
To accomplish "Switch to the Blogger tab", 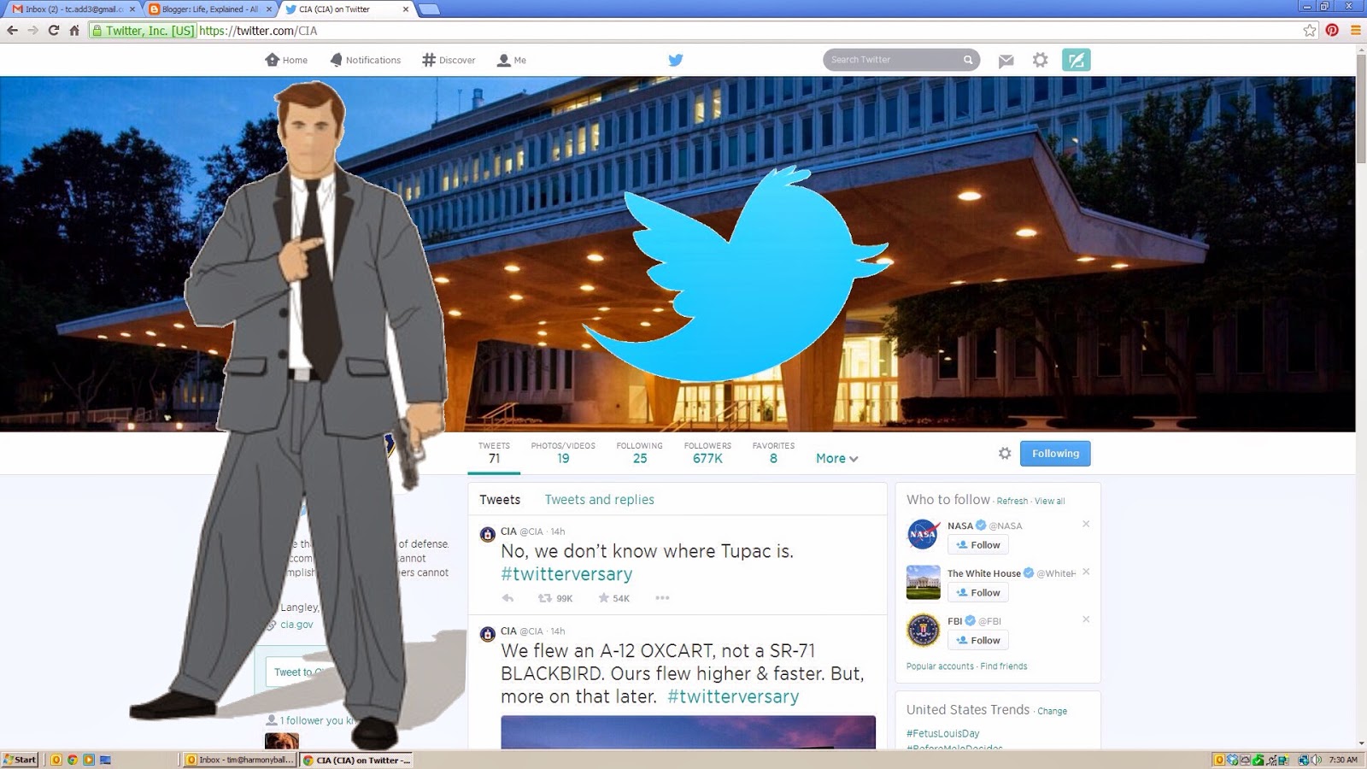I will (x=210, y=9).
